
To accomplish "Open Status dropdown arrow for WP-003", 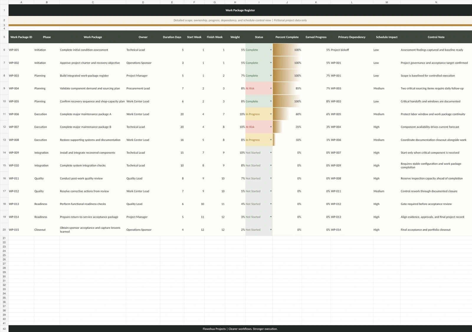I will click(271, 75).
